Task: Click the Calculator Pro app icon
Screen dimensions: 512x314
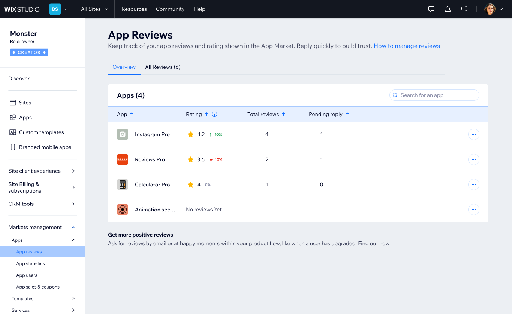Action: click(x=123, y=185)
